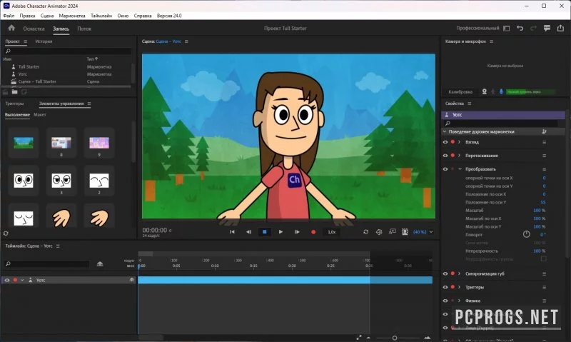This screenshot has width=571, height=342.
Task: Go to the first frame of the scene
Action: [232, 231]
